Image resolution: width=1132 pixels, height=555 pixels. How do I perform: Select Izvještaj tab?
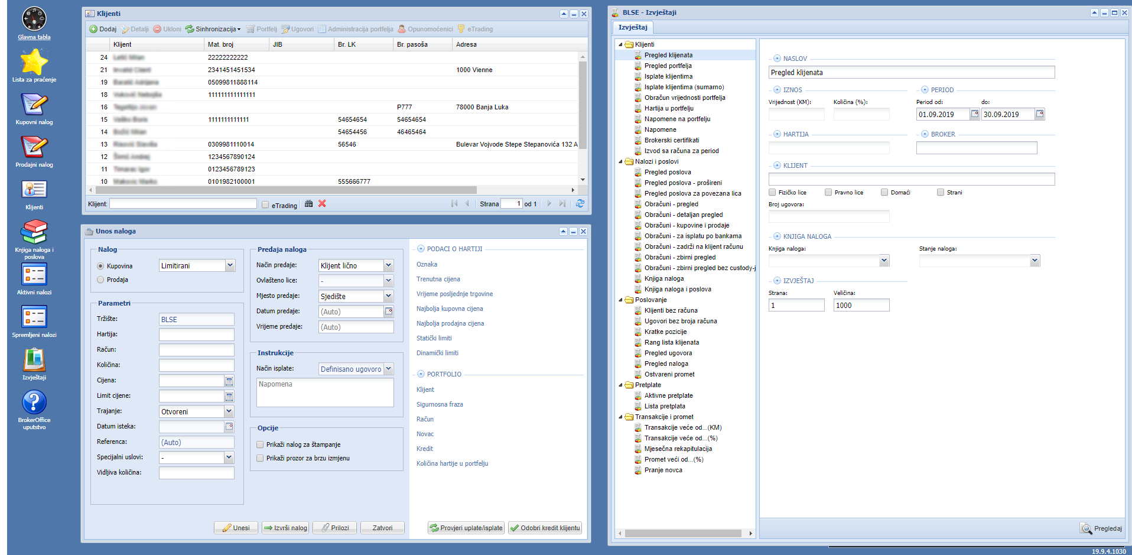pyautogui.click(x=633, y=27)
